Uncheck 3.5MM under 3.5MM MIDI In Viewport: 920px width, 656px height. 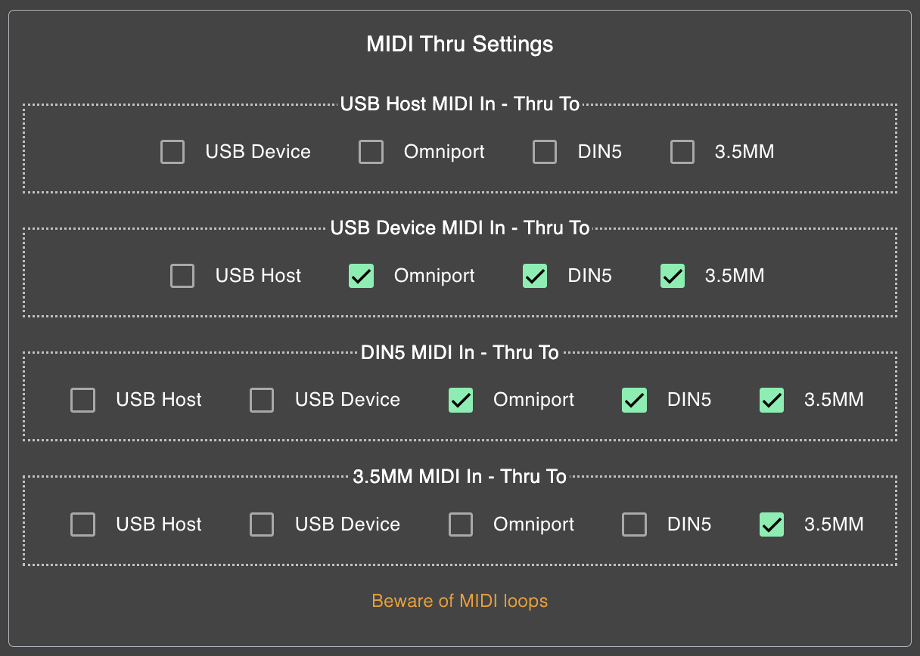tap(772, 524)
